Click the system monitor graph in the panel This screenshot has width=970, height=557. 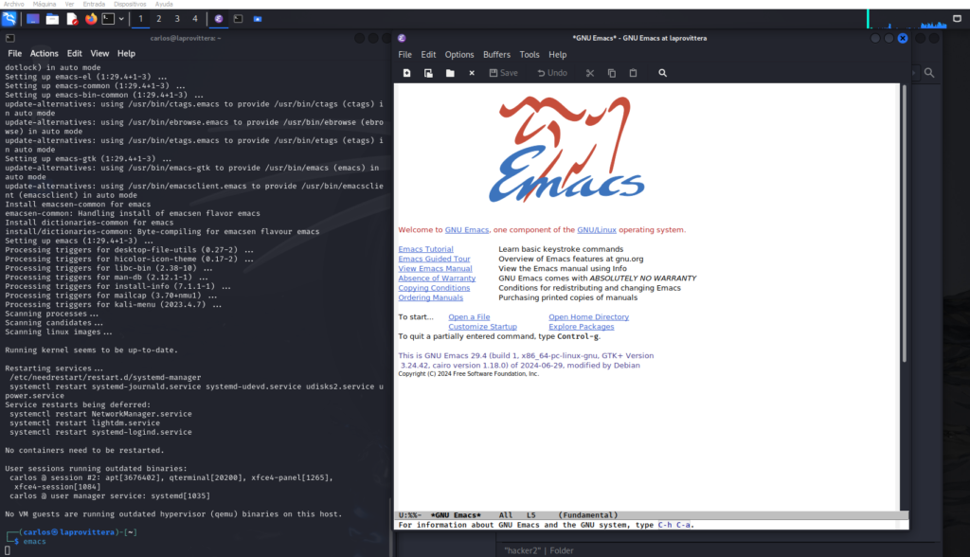907,19
